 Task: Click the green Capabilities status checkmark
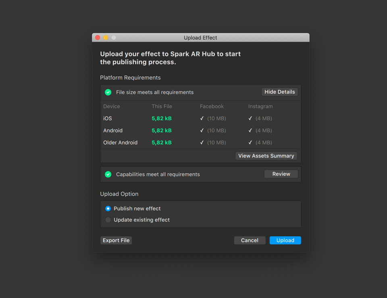[x=108, y=174]
